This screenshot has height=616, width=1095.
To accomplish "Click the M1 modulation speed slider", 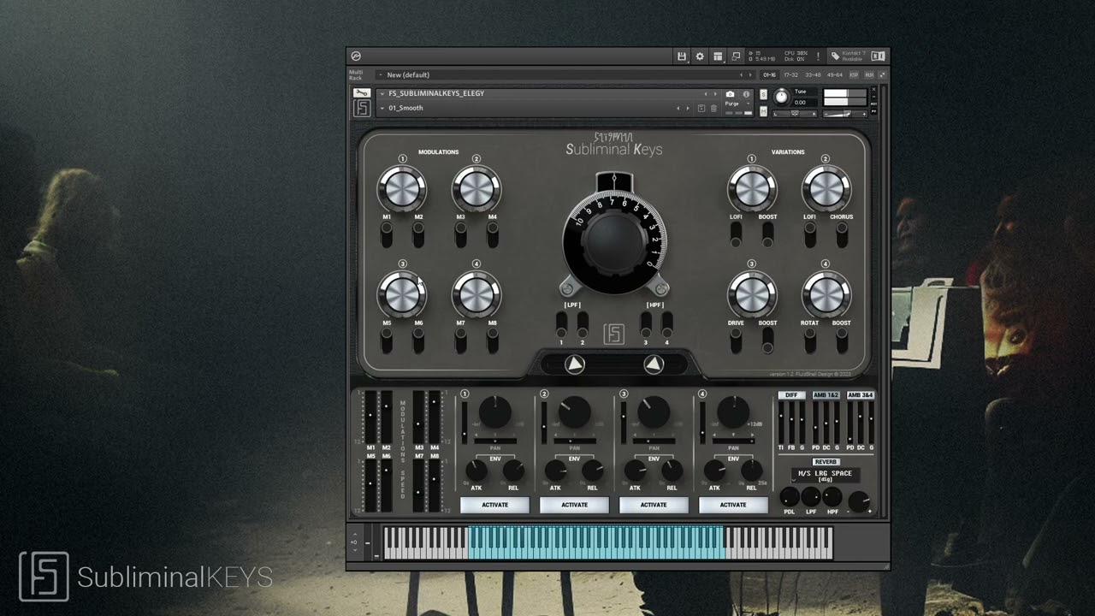I will 370,418.
